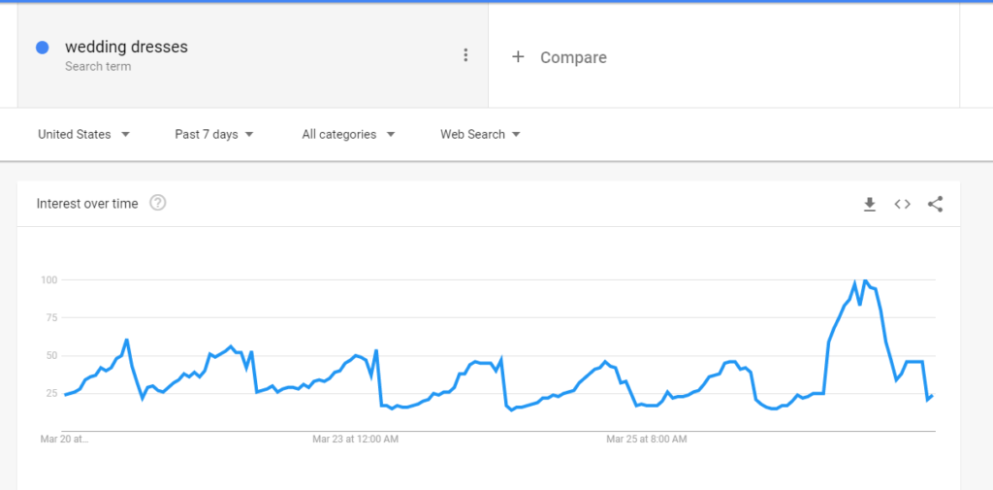Open the embed code icon
Viewport: 993px width, 490px height.
[x=903, y=204]
